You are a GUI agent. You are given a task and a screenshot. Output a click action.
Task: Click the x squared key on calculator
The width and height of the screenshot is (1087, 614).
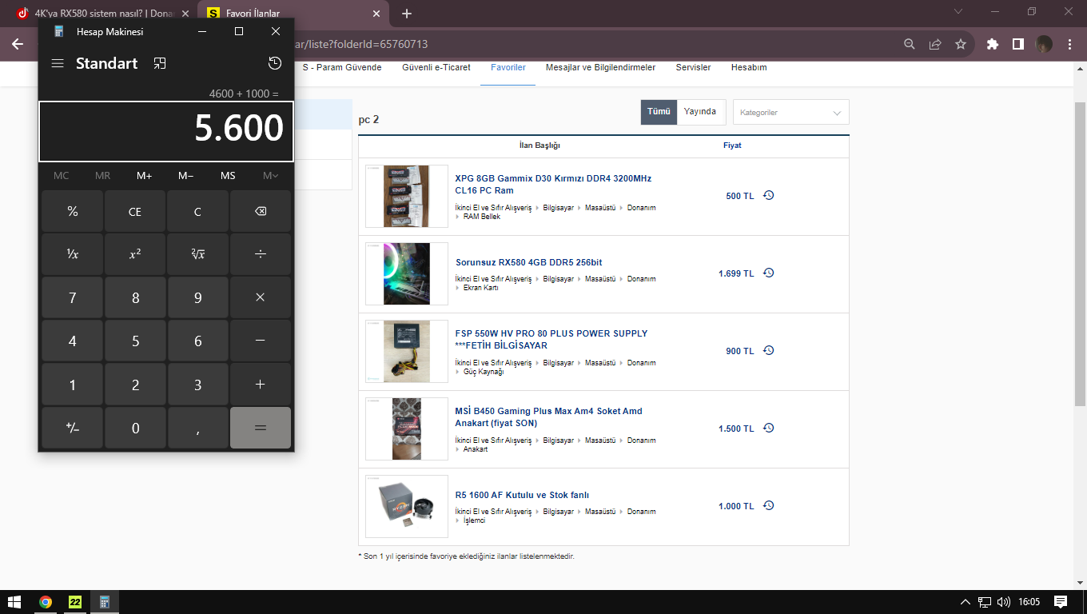point(135,254)
